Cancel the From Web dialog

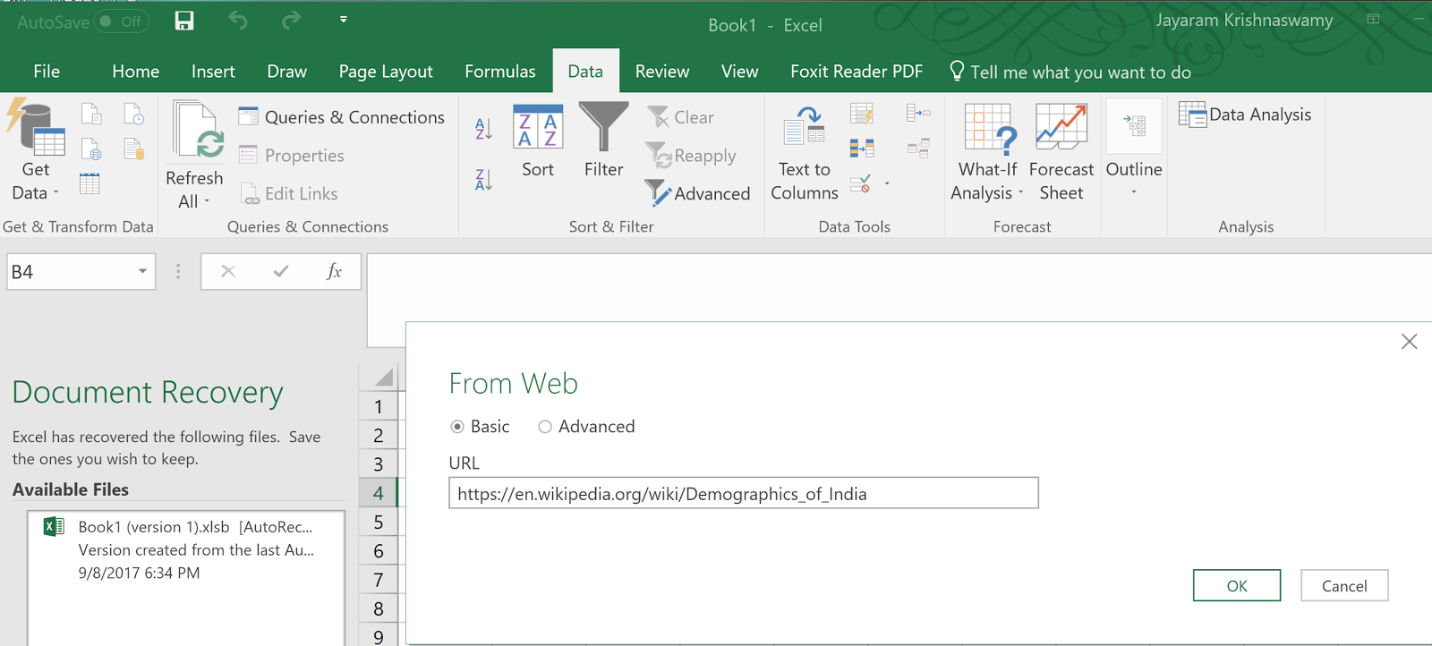(x=1343, y=586)
